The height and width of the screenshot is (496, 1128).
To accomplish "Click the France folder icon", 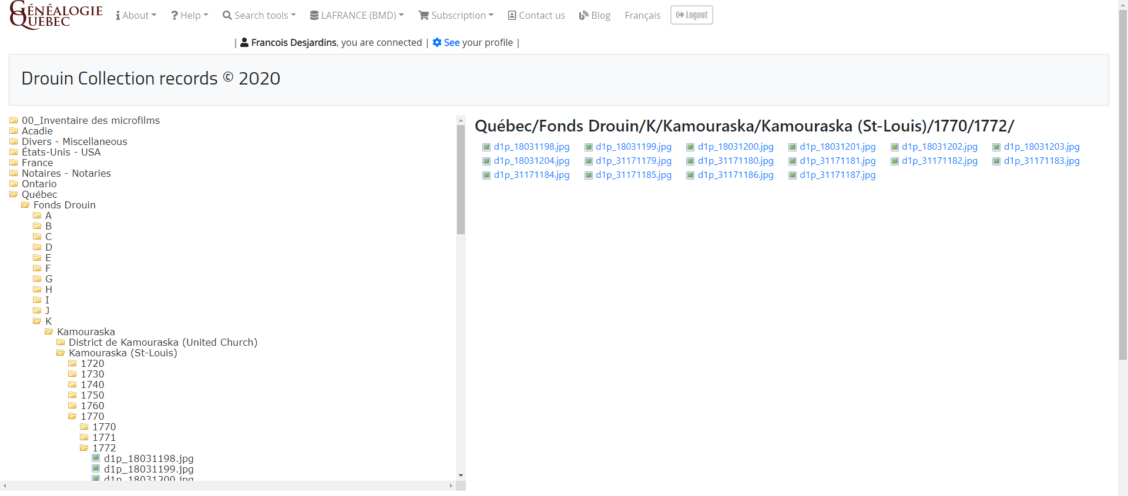I will [14, 163].
